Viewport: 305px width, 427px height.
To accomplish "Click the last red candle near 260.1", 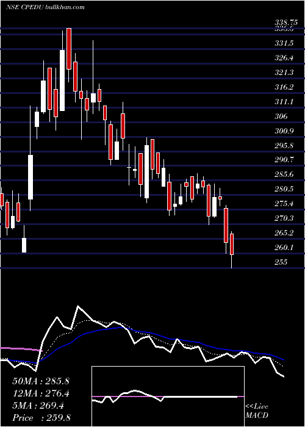I will 232,244.
